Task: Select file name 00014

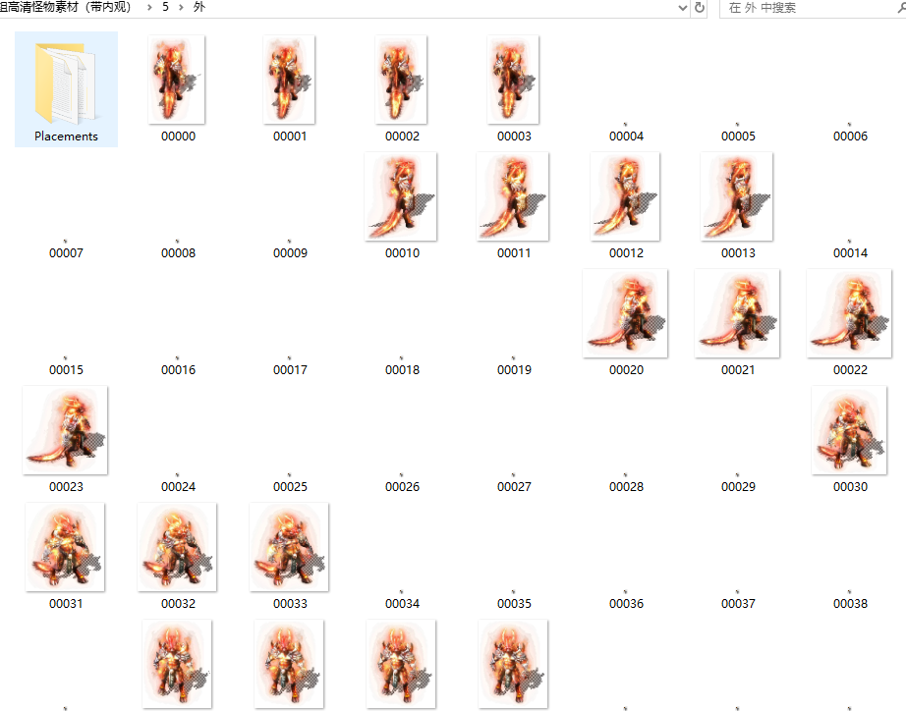Action: click(851, 252)
